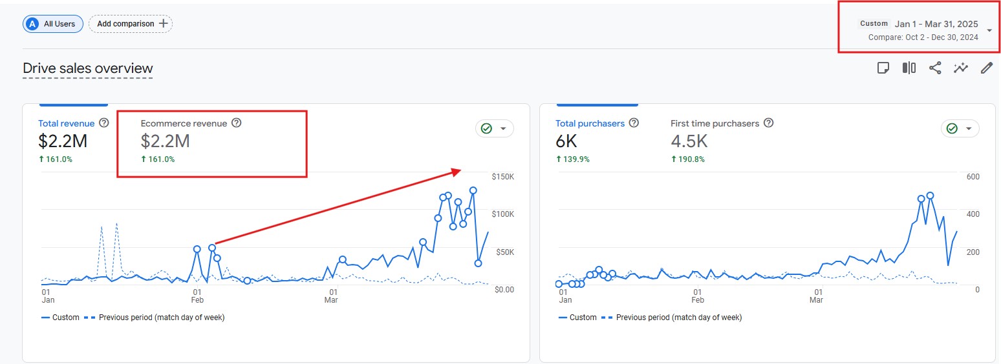The image size is (1001, 364).
Task: Customize report with pencil icon
Action: click(x=987, y=68)
